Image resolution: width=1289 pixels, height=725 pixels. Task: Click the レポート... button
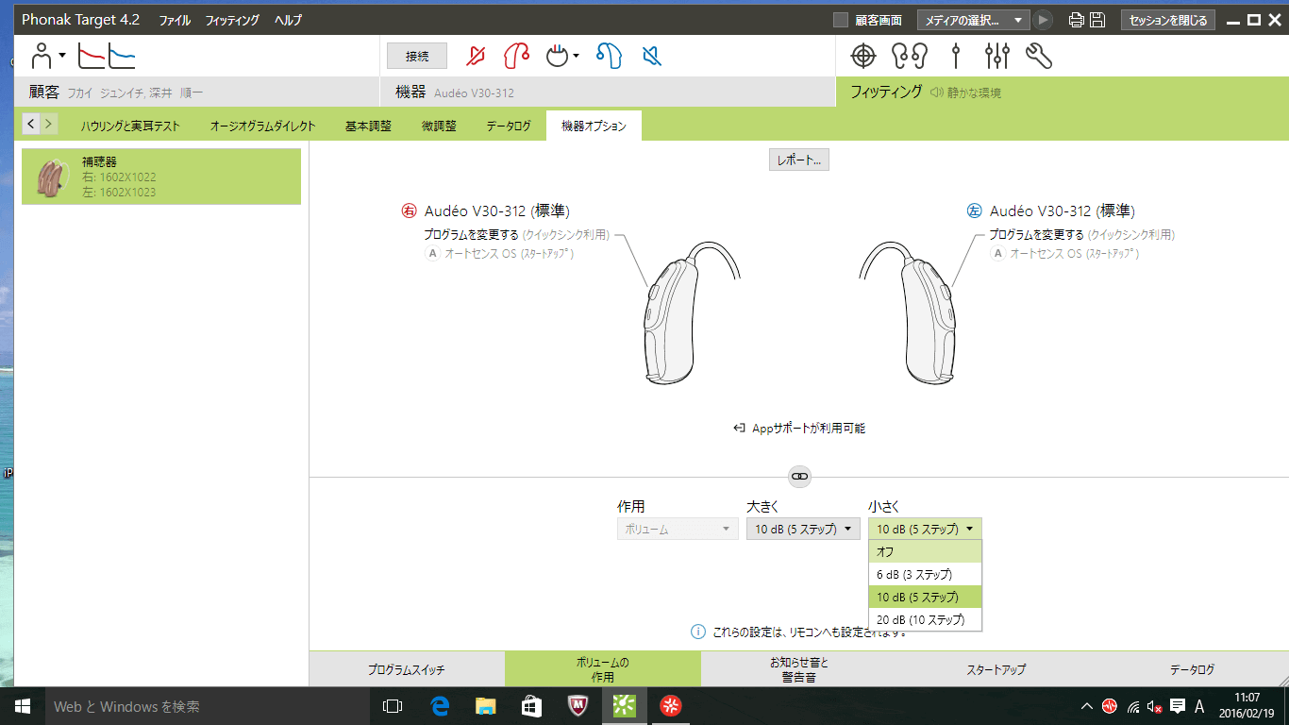click(x=799, y=160)
